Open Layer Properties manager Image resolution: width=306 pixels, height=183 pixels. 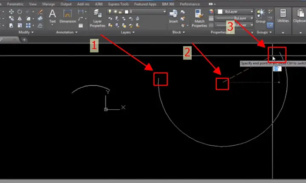click(97, 18)
